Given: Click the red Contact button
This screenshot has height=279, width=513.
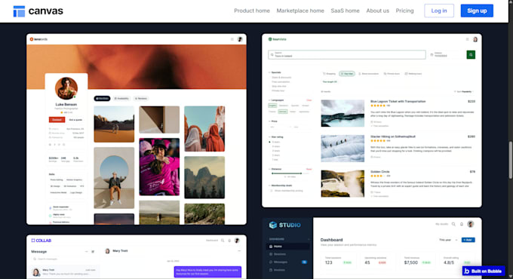Looking at the screenshot, I should click(57, 120).
